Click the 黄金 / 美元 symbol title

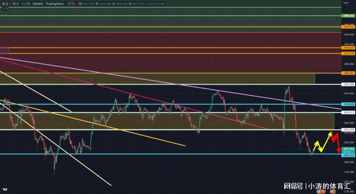click(10, 4)
